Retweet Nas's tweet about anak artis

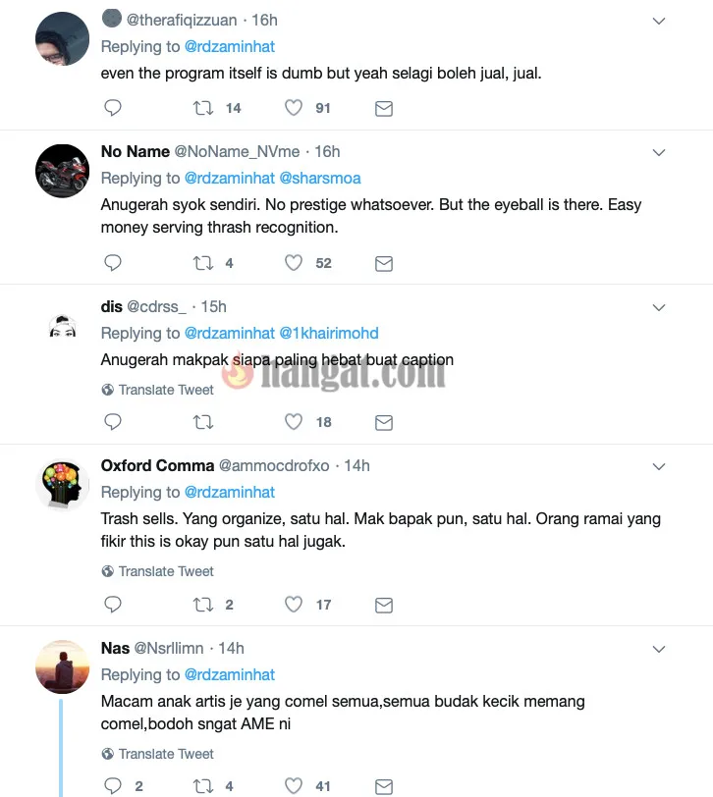[203, 786]
